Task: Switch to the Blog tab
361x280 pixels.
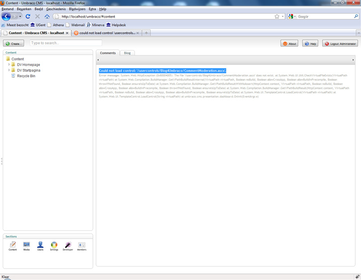Action: (127, 53)
